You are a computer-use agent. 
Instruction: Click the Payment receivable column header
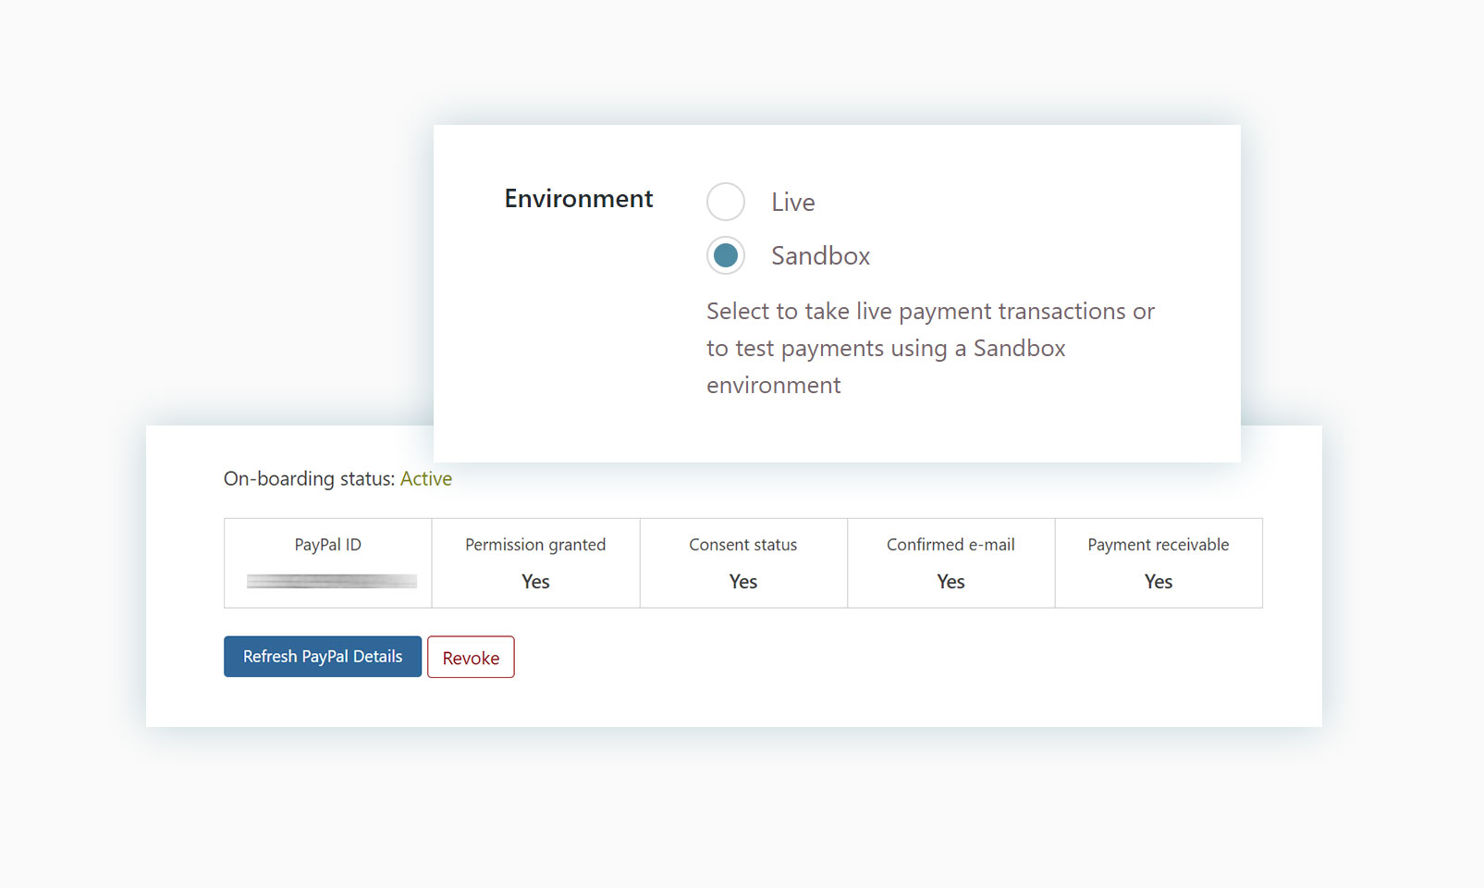tap(1159, 545)
